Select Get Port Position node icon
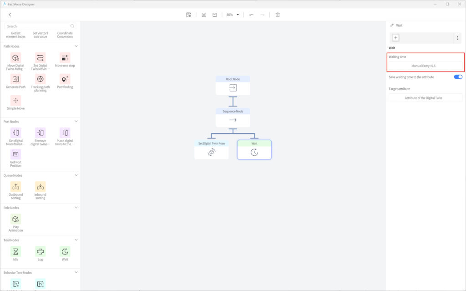Image resolution: width=466 pixels, height=291 pixels. point(16,154)
